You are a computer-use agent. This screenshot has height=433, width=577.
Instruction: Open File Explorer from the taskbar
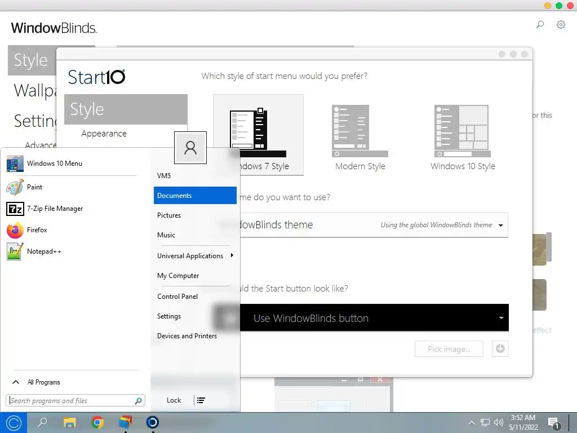pyautogui.click(x=69, y=422)
